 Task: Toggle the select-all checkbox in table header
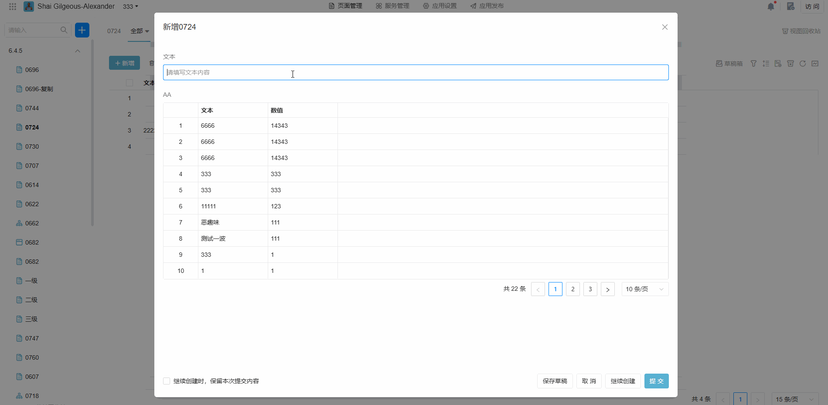[129, 83]
